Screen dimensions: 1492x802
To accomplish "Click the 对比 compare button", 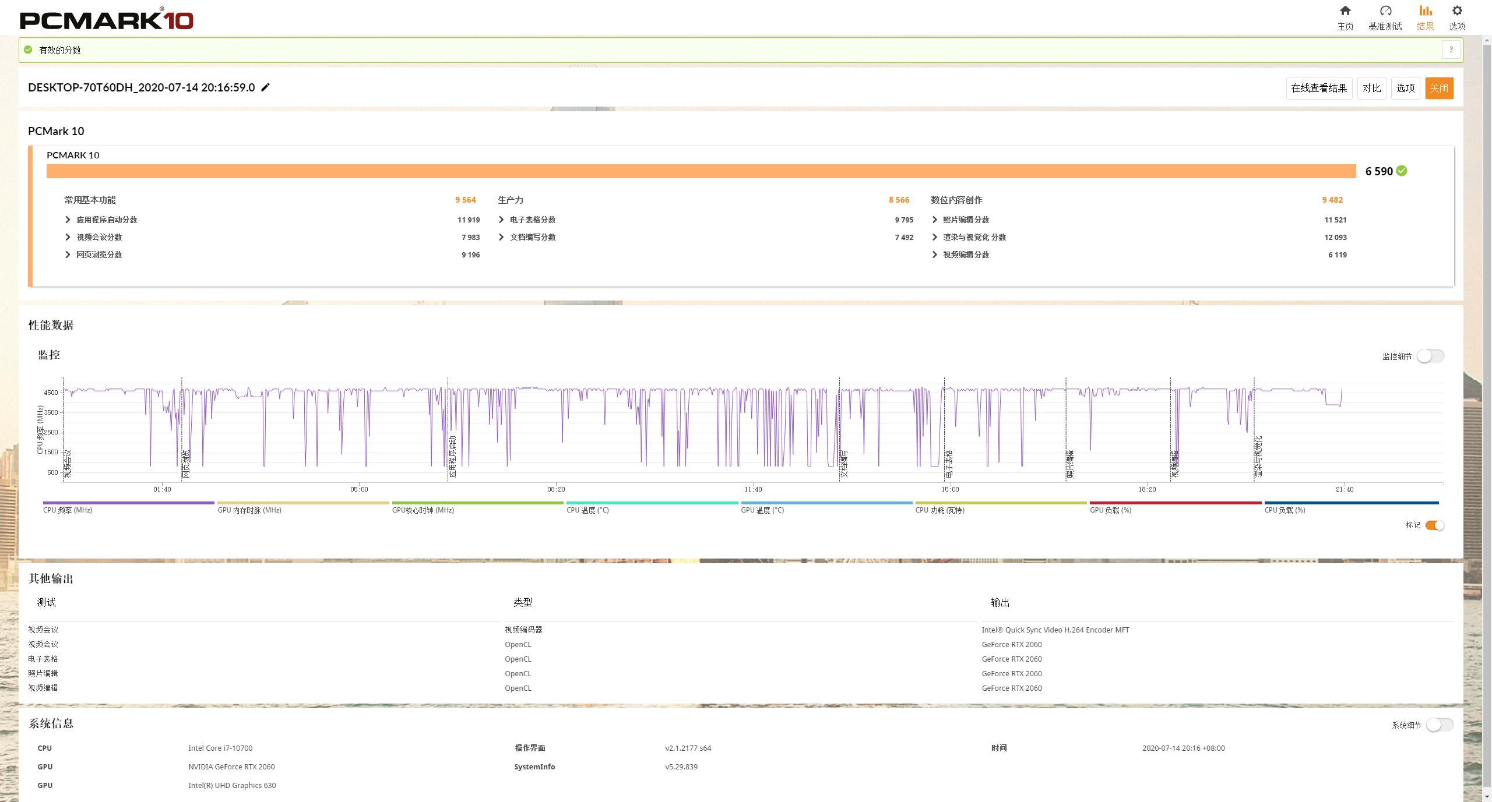I will tap(1371, 88).
